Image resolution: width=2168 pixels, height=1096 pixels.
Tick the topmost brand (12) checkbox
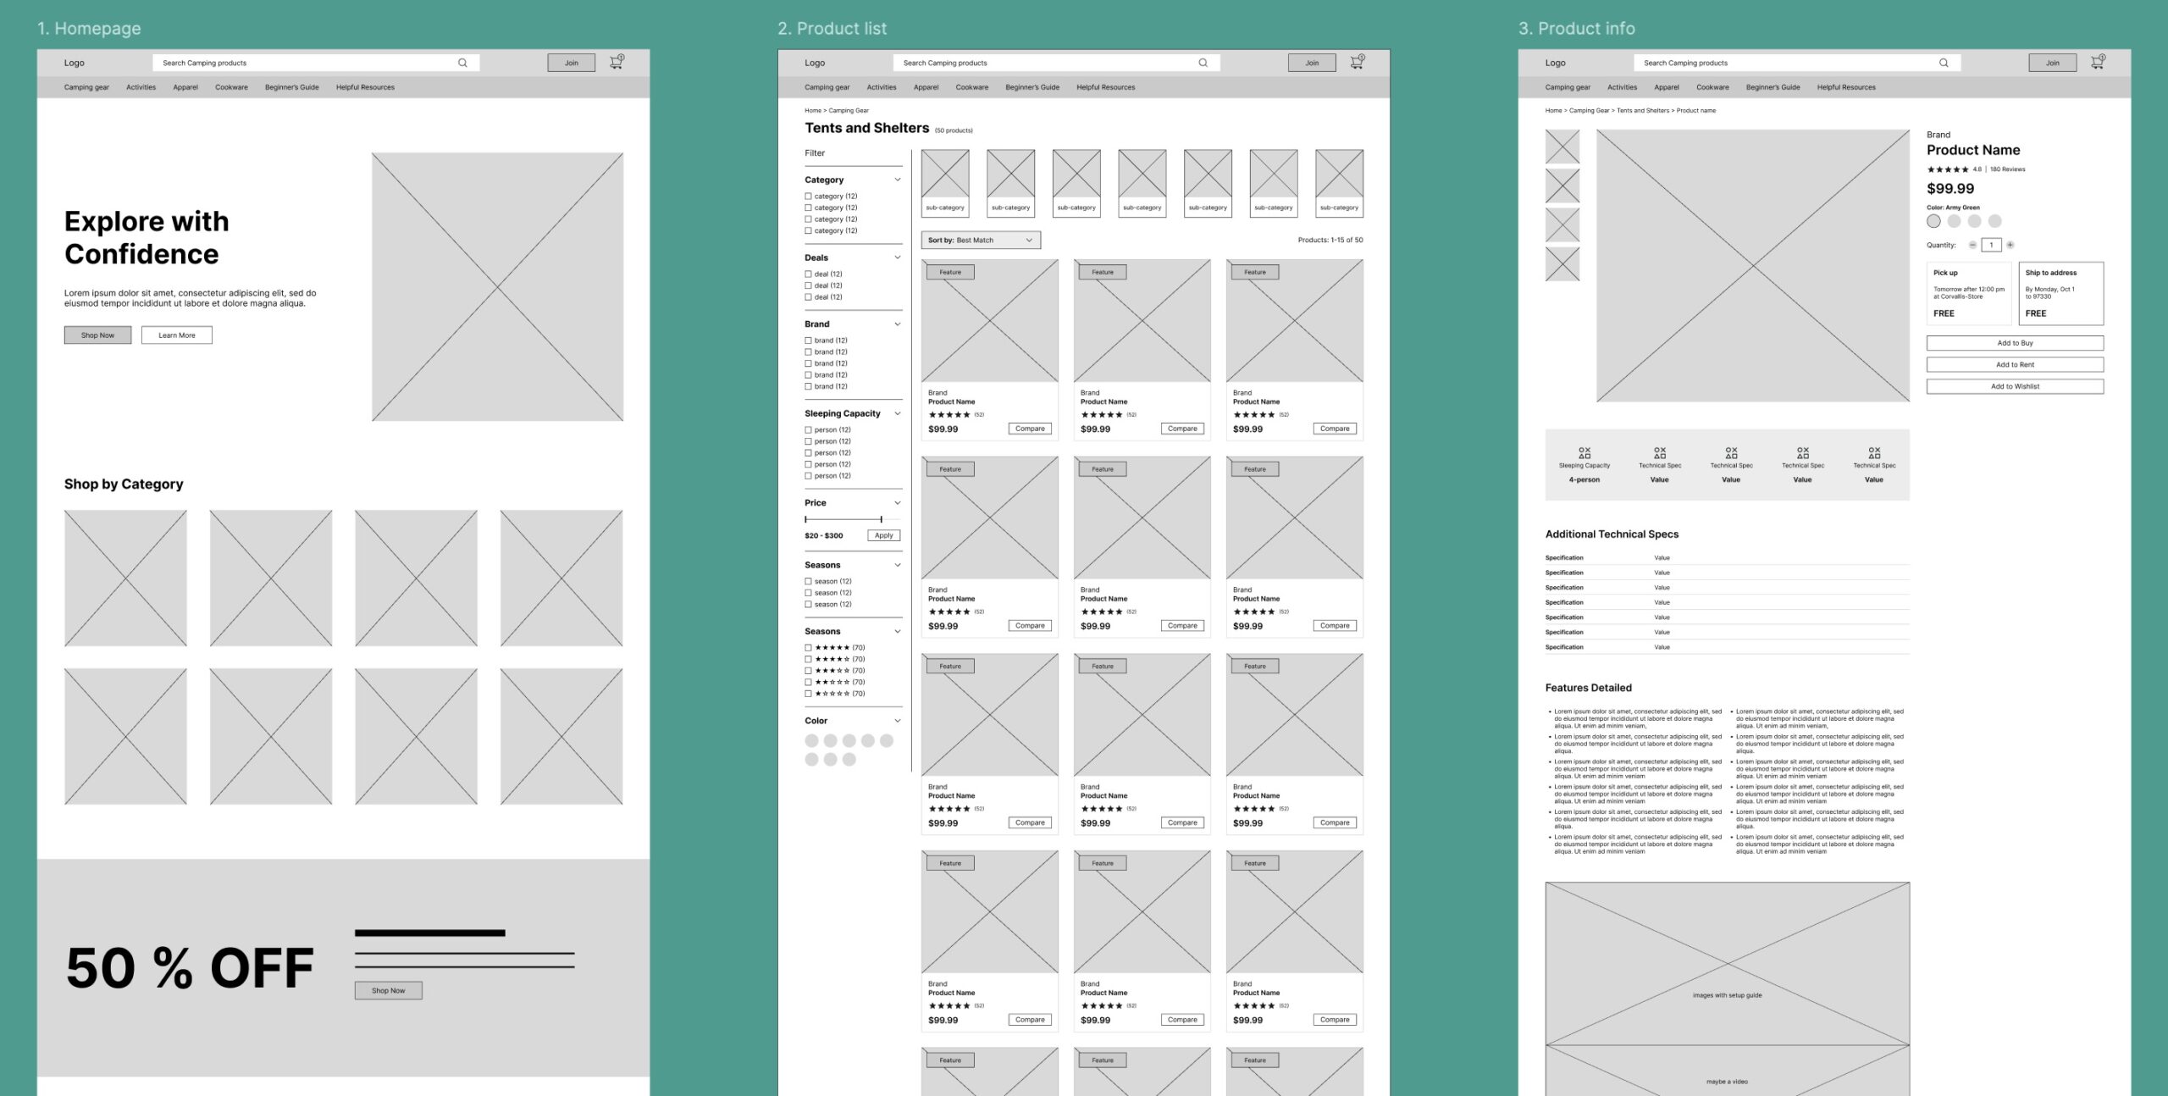tap(808, 340)
